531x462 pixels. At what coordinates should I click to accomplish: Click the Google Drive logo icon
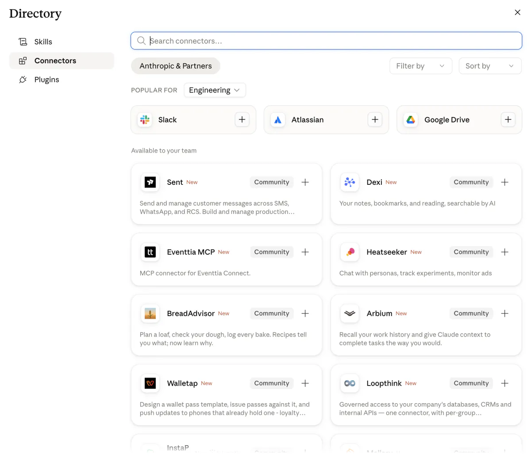[411, 120]
